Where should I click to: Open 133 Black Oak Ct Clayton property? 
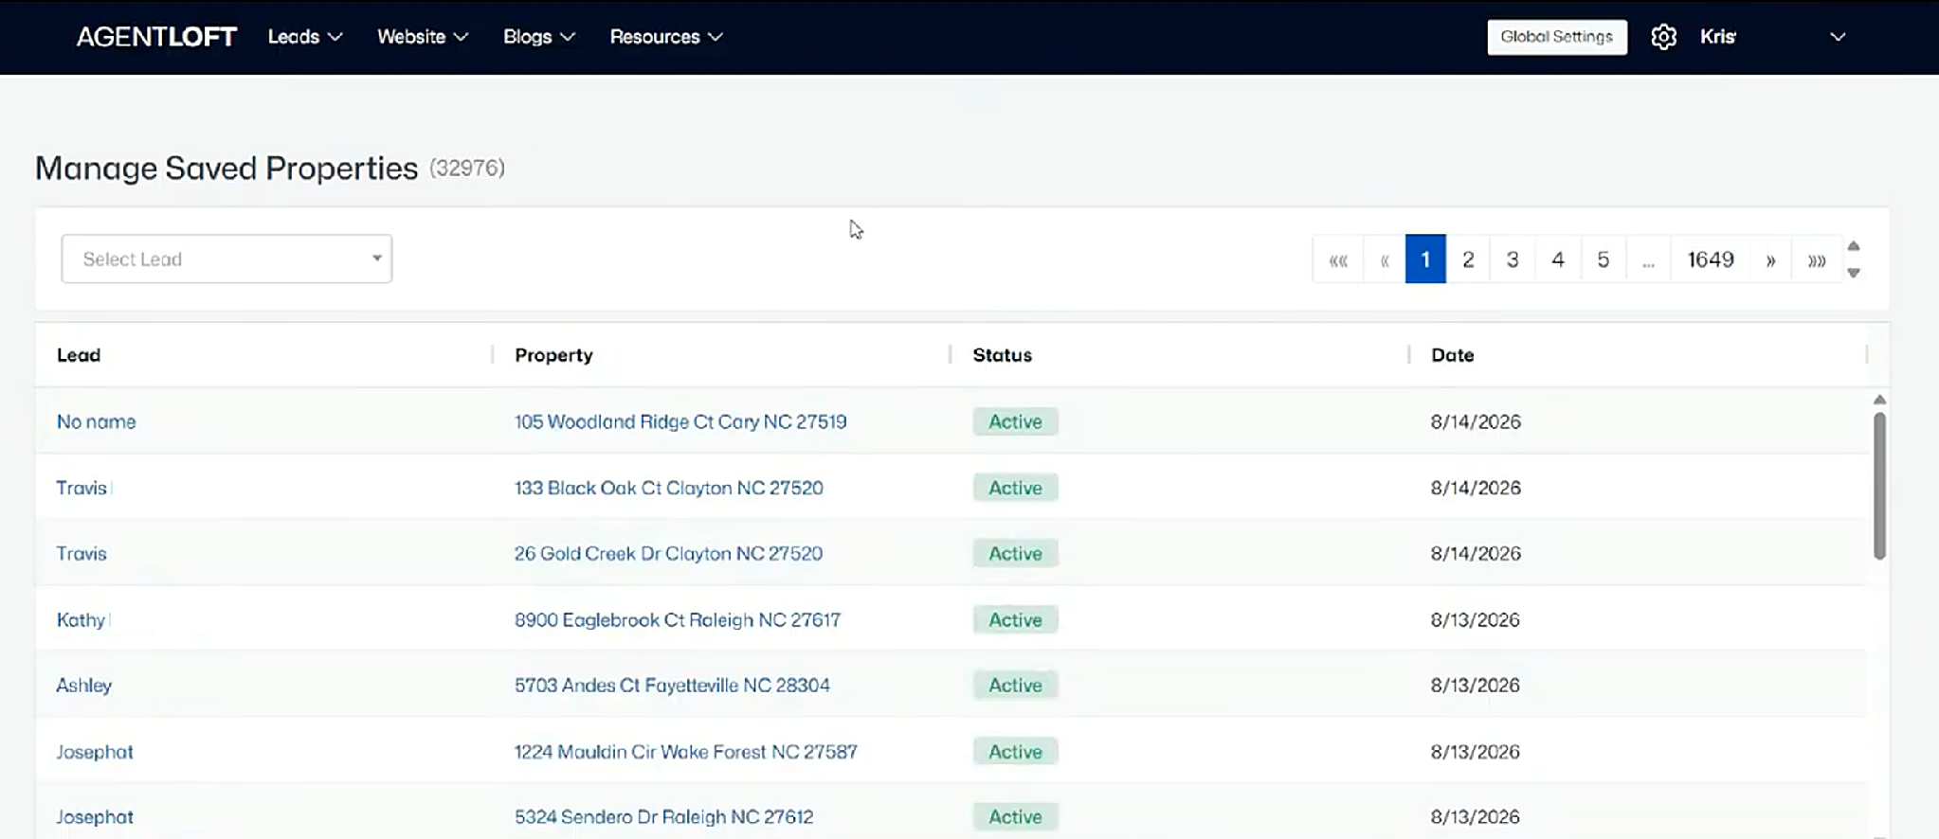pos(669,488)
